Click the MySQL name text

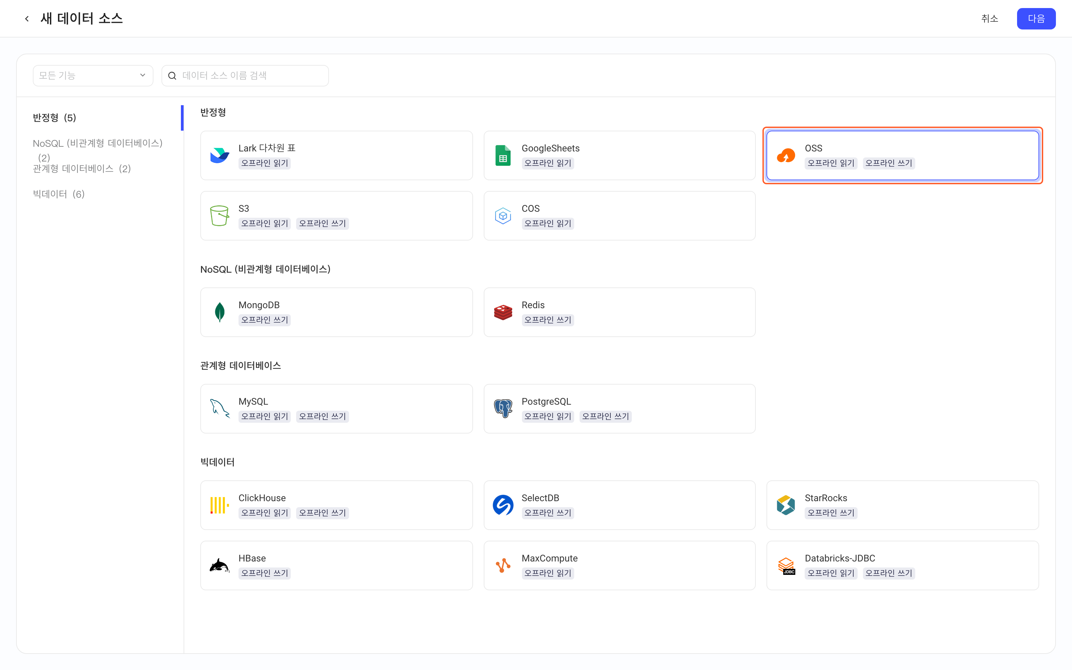point(253,401)
